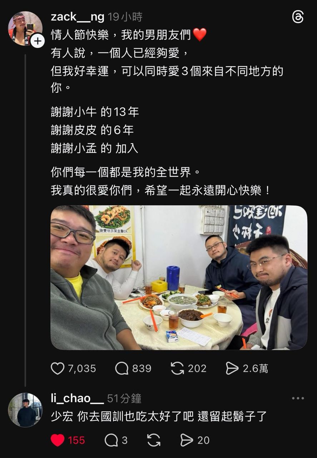Tap the repost icon with 202 count

[x=177, y=368]
